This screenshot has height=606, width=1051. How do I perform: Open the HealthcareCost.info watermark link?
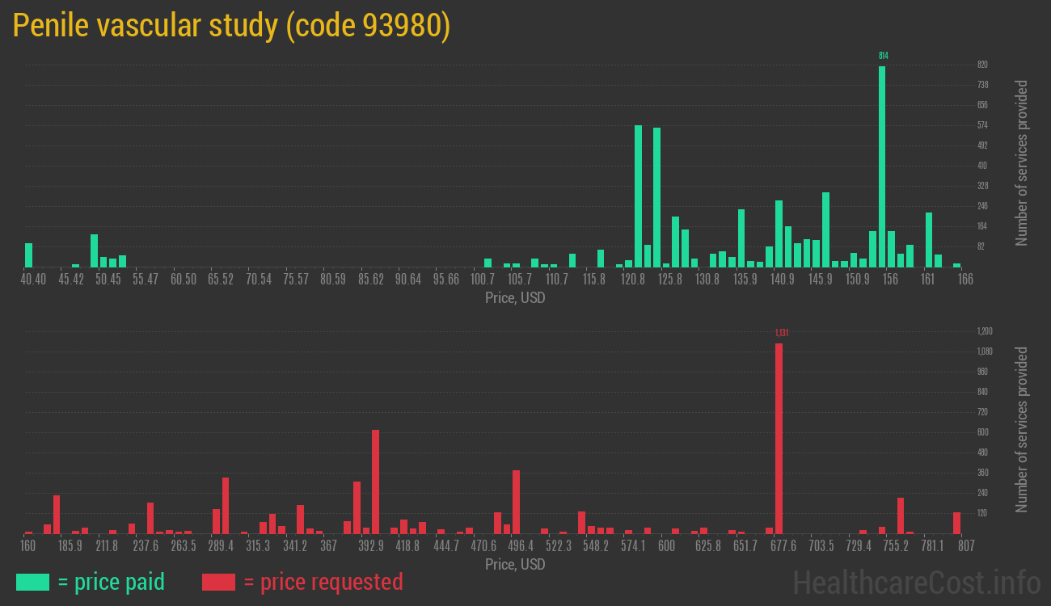point(916,582)
